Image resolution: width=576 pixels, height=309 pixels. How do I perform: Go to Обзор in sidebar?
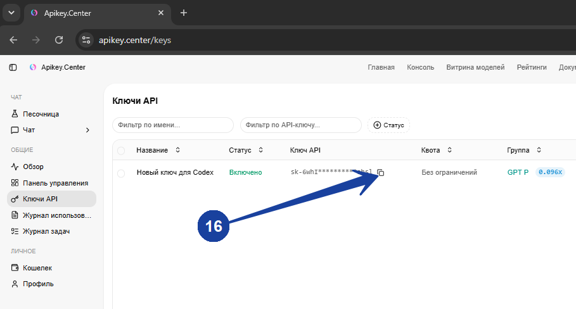tap(51, 167)
